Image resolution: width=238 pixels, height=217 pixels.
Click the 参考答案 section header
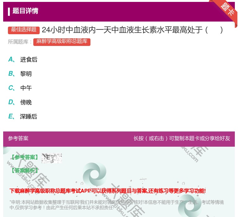coord(18,138)
